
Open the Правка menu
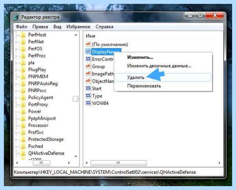[40, 27]
